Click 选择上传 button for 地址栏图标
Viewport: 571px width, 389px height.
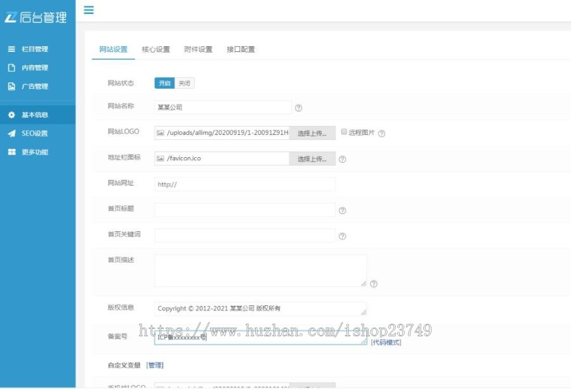click(312, 159)
